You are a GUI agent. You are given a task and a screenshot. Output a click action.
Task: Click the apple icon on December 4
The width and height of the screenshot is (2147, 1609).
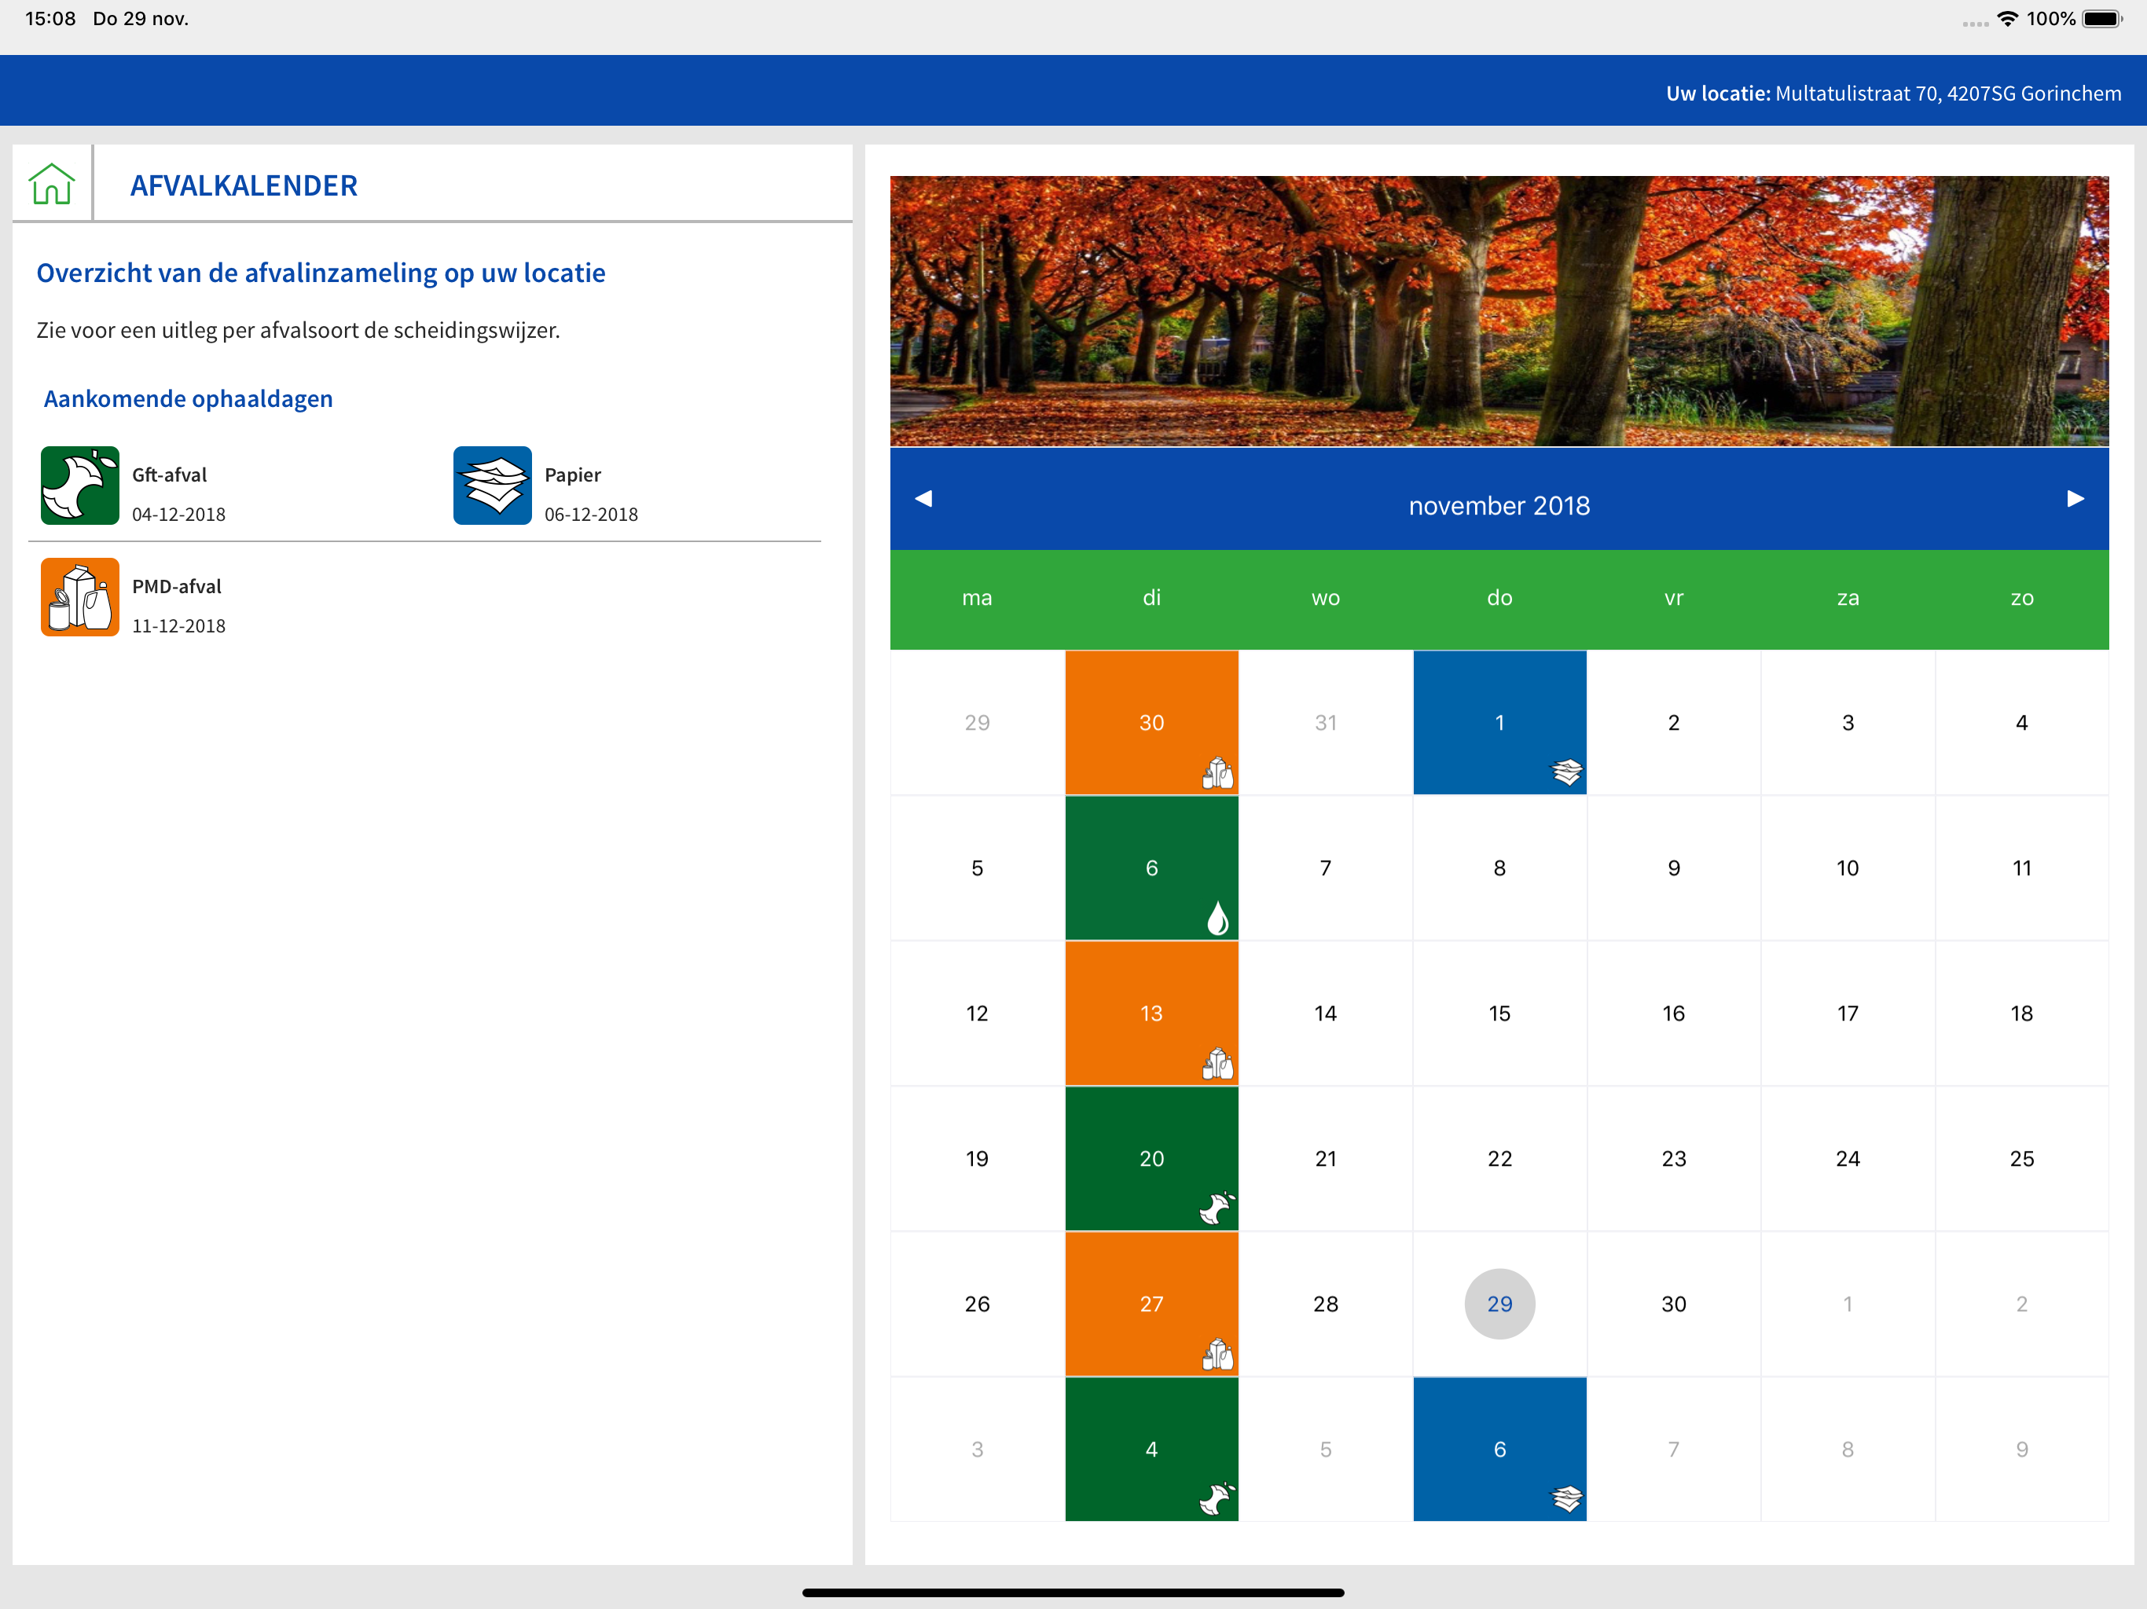(1217, 1499)
